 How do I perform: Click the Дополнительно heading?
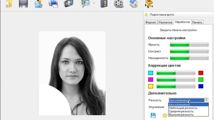point(162,93)
